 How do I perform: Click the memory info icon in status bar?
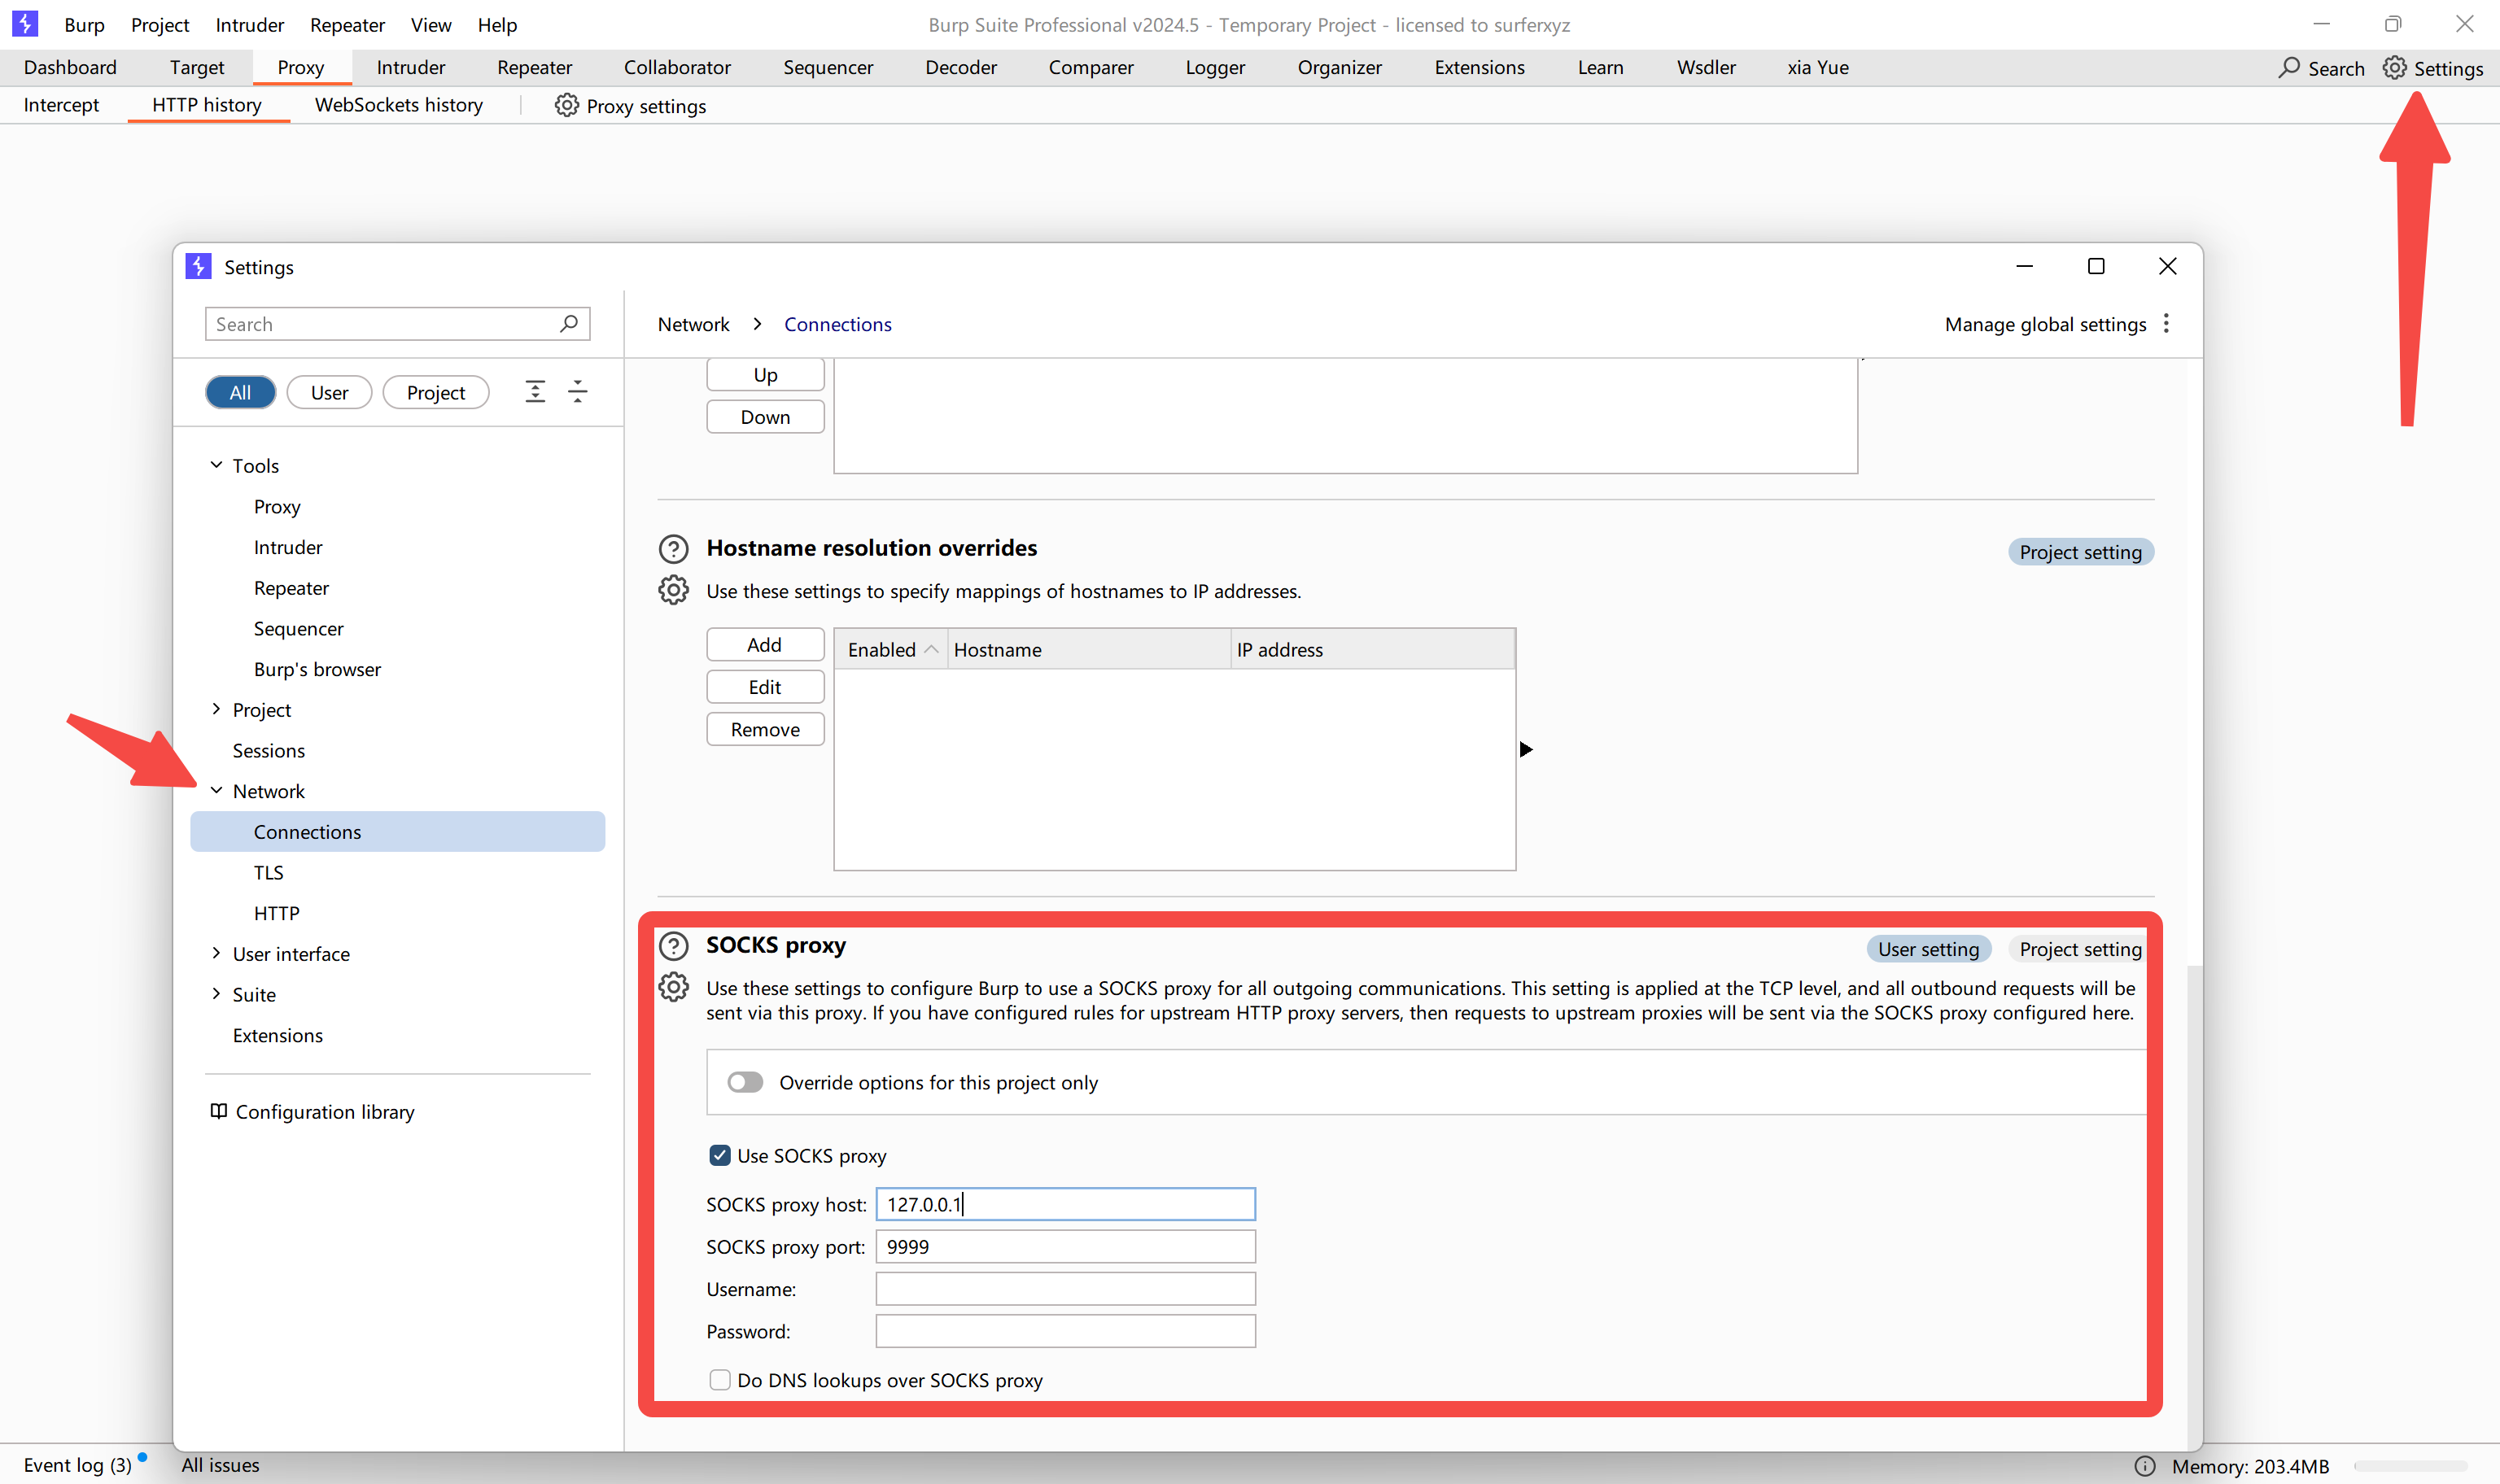[x=2145, y=1466]
